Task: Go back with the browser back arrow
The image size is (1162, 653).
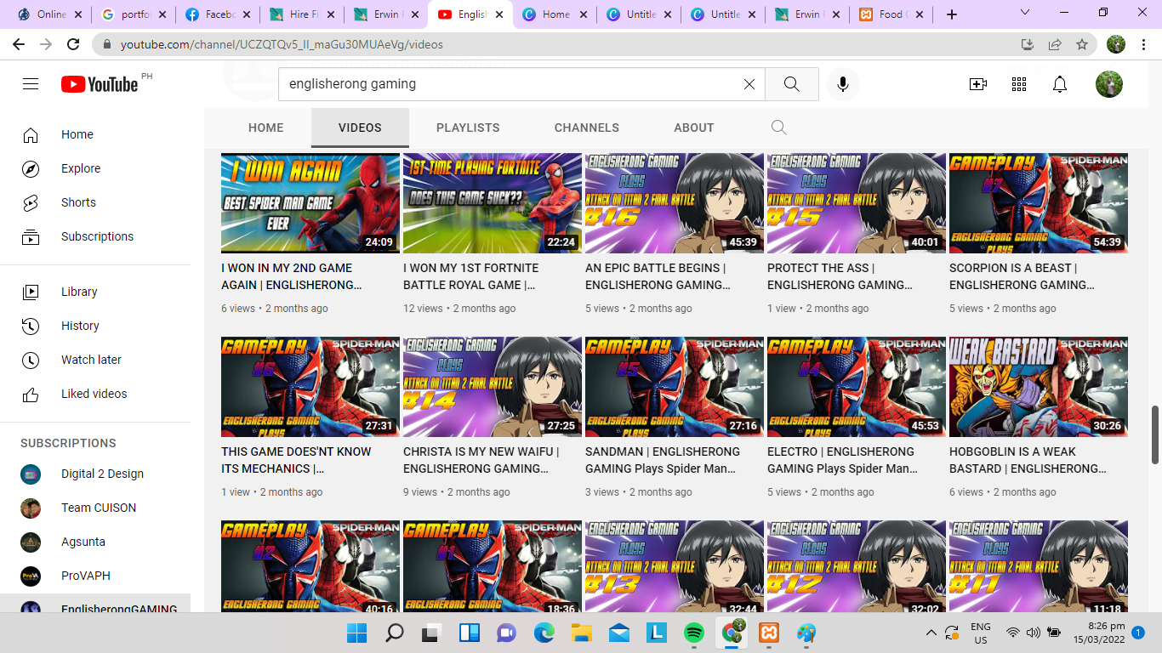Action: 19,44
